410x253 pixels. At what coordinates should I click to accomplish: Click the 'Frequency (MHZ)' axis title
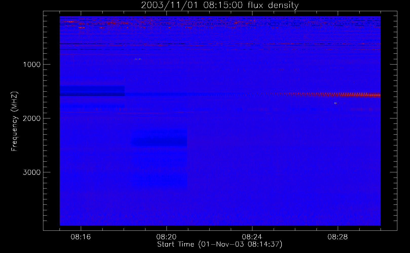[x=14, y=122]
